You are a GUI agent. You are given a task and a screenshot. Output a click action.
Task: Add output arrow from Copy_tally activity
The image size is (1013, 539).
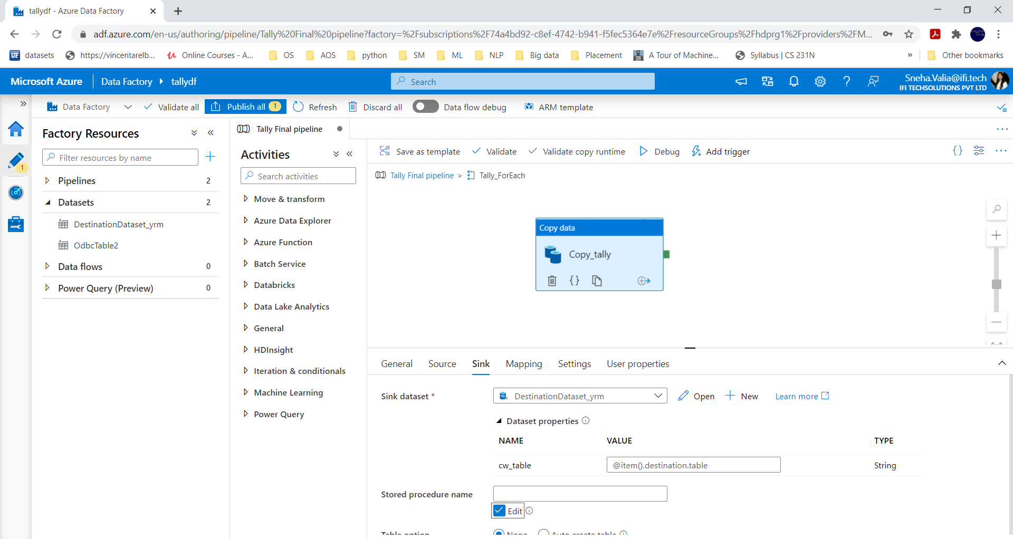pyautogui.click(x=644, y=281)
